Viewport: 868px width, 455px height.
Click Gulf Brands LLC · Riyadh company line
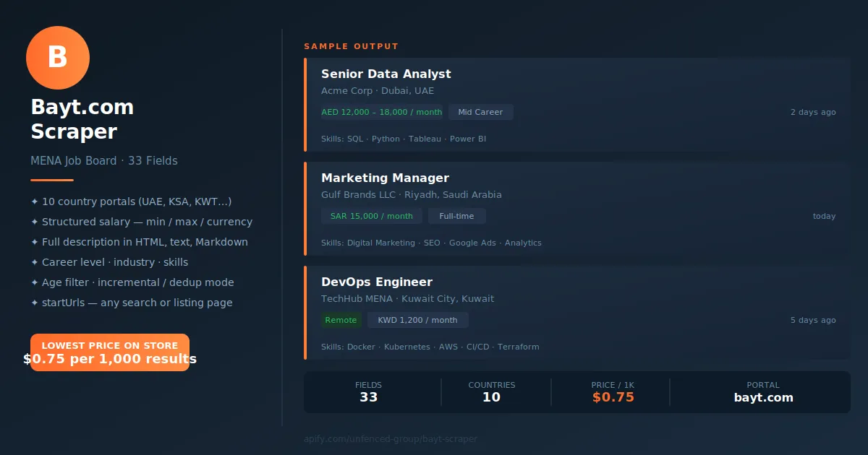(x=412, y=195)
